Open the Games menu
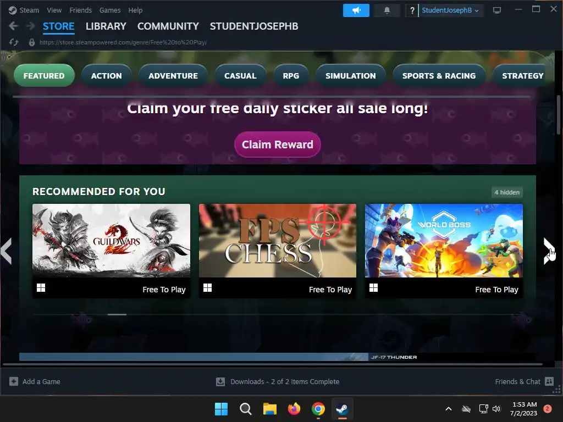Image resolution: width=563 pixels, height=422 pixels. [110, 10]
